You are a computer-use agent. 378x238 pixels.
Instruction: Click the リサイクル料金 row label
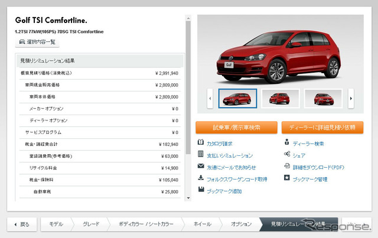tap(43, 168)
